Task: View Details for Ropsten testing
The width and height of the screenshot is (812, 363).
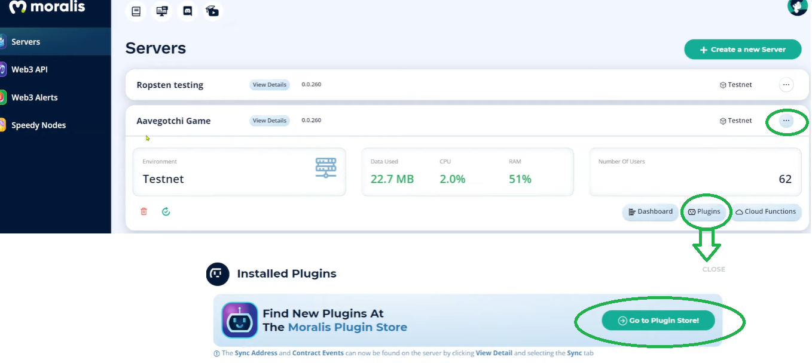Action: [x=269, y=85]
